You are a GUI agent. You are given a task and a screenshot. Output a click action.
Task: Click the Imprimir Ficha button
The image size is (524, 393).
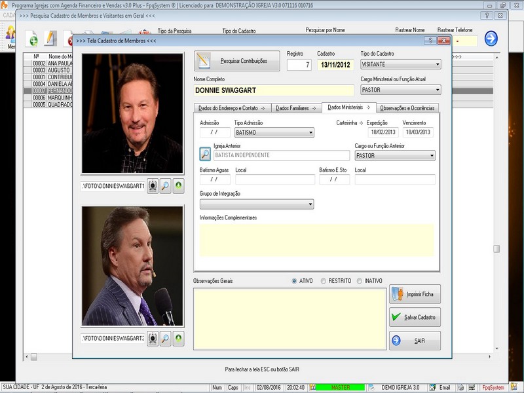click(415, 294)
